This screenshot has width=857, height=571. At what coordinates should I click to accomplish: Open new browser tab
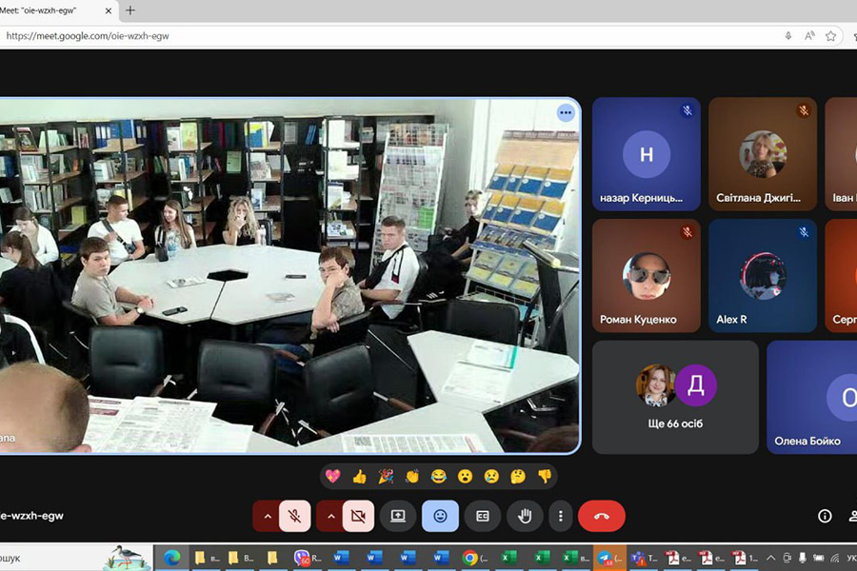tap(130, 10)
